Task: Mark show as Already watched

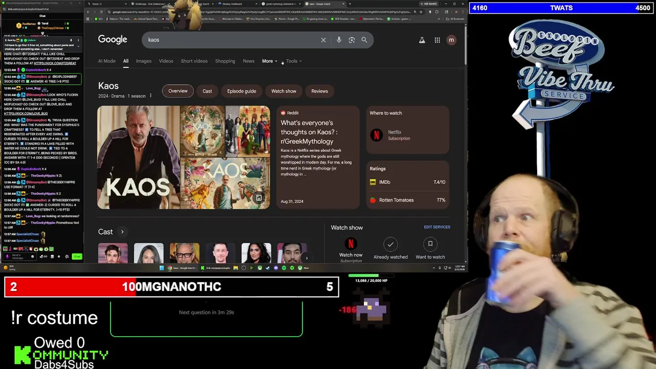Action: 391,244
